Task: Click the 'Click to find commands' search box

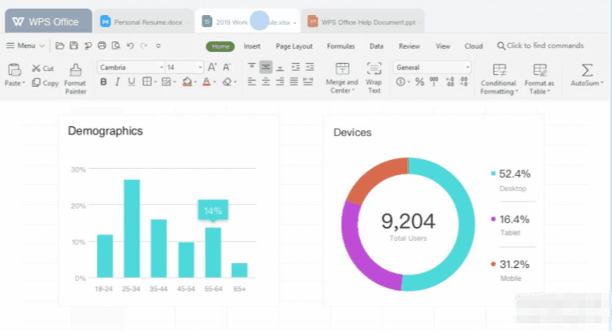Action: (540, 46)
